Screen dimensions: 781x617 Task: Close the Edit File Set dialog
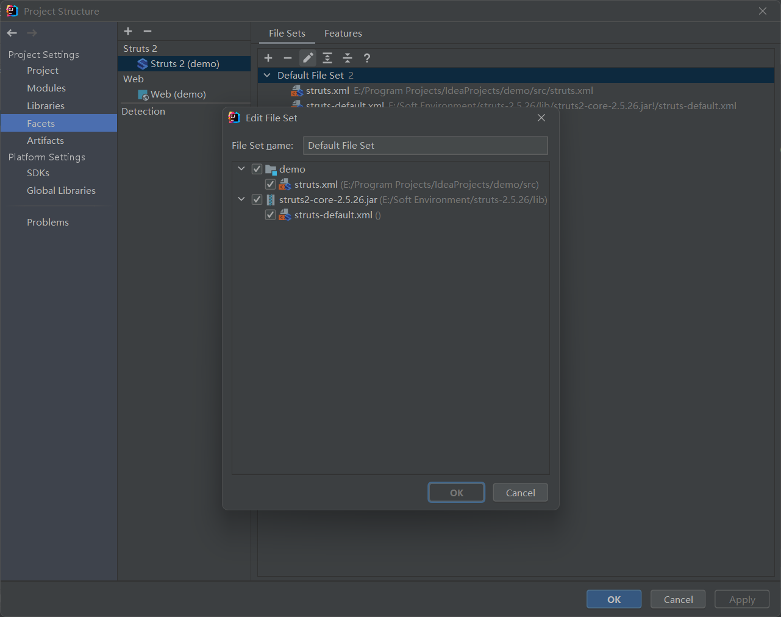pos(541,118)
